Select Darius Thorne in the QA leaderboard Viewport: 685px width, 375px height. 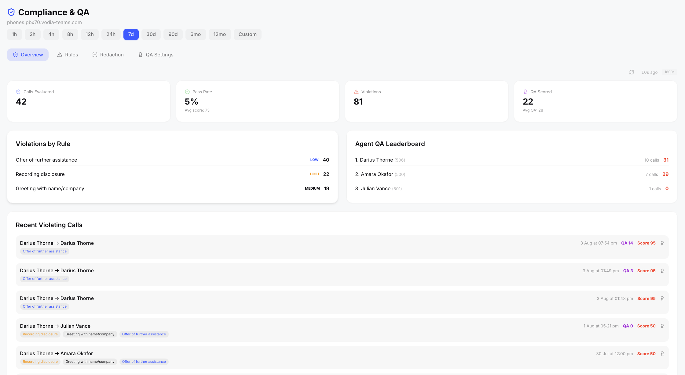click(512, 160)
